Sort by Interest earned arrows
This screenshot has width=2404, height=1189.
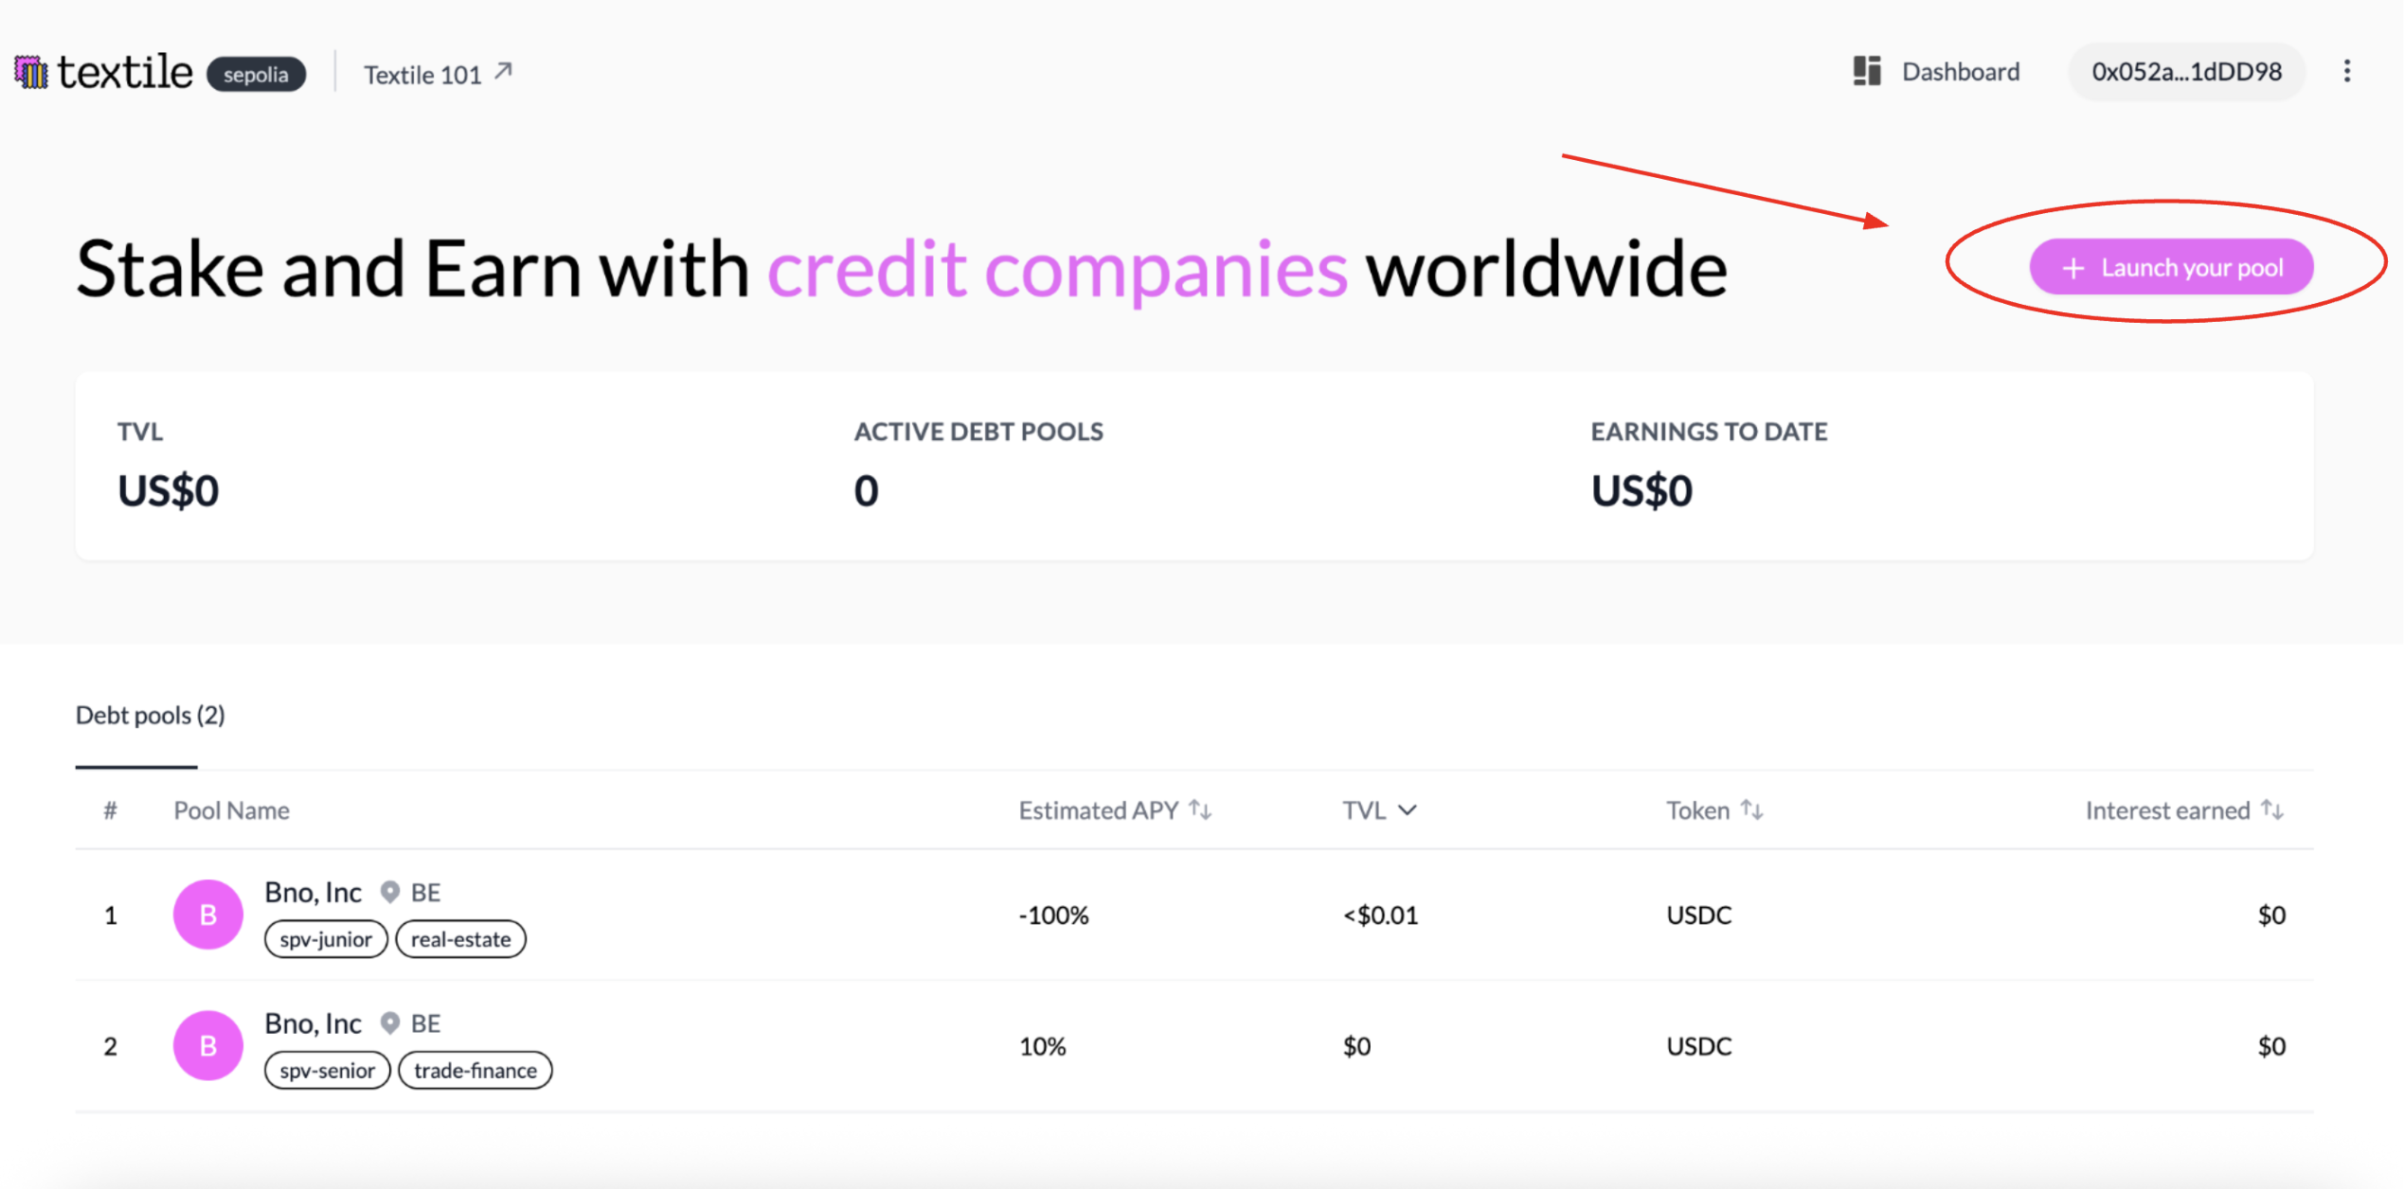[2271, 810]
